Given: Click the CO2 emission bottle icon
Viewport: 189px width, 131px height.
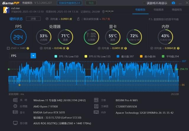Looking at the screenshot, I should click(x=78, y=19).
